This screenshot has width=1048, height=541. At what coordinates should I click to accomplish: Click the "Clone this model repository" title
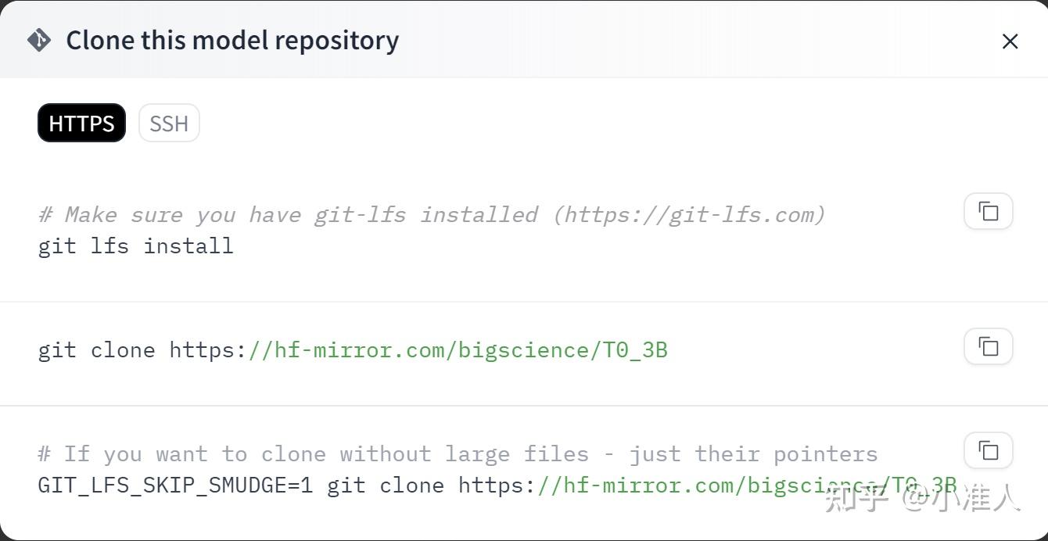tap(232, 40)
